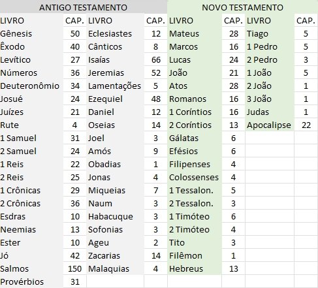Screen dimensions: 318x288
Task: Click the Isaías chapter count 66
Action: 155,59
